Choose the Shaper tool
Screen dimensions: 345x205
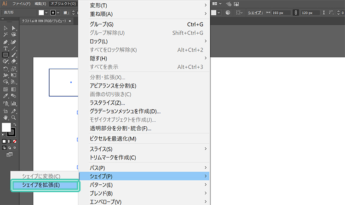[x=6, y=61]
